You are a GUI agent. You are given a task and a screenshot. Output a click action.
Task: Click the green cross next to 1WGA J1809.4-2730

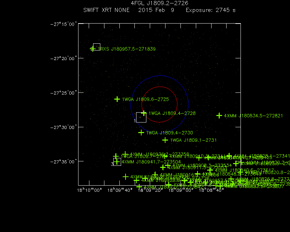point(141,132)
